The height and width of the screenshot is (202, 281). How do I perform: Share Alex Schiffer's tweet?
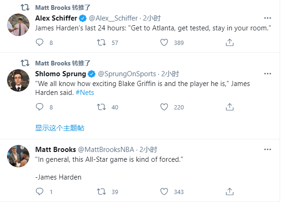(x=229, y=43)
